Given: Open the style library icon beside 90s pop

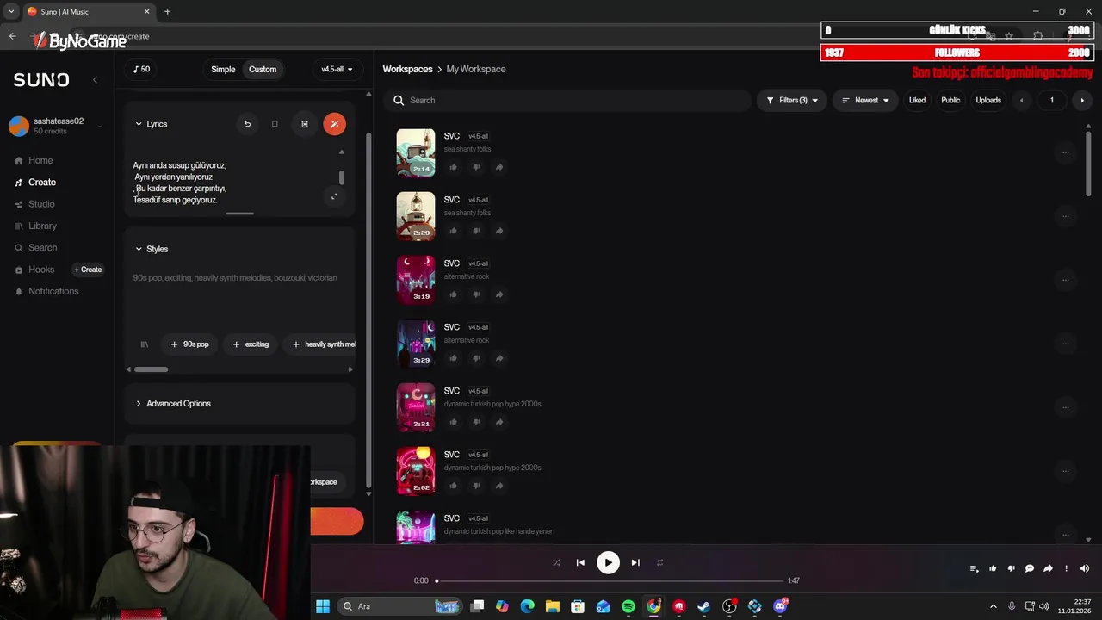Looking at the screenshot, I should tap(145, 344).
